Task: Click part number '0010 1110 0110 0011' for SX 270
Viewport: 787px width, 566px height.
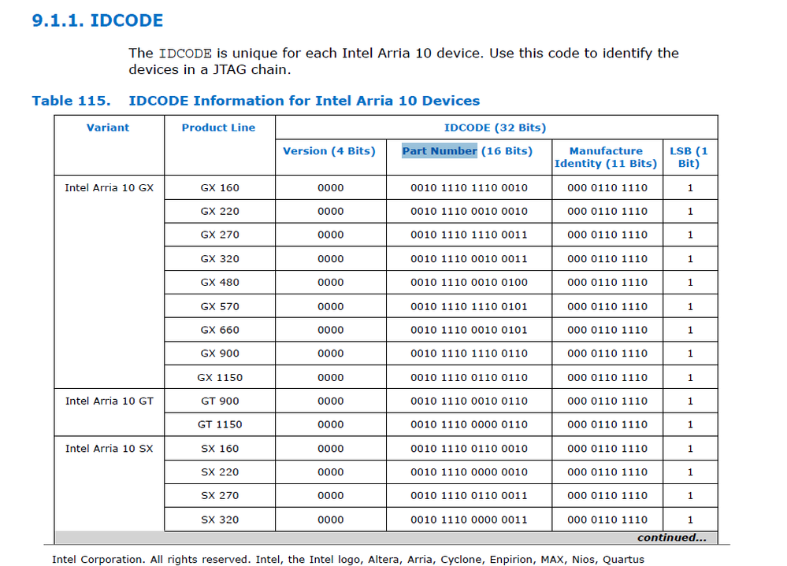Action: click(x=469, y=495)
